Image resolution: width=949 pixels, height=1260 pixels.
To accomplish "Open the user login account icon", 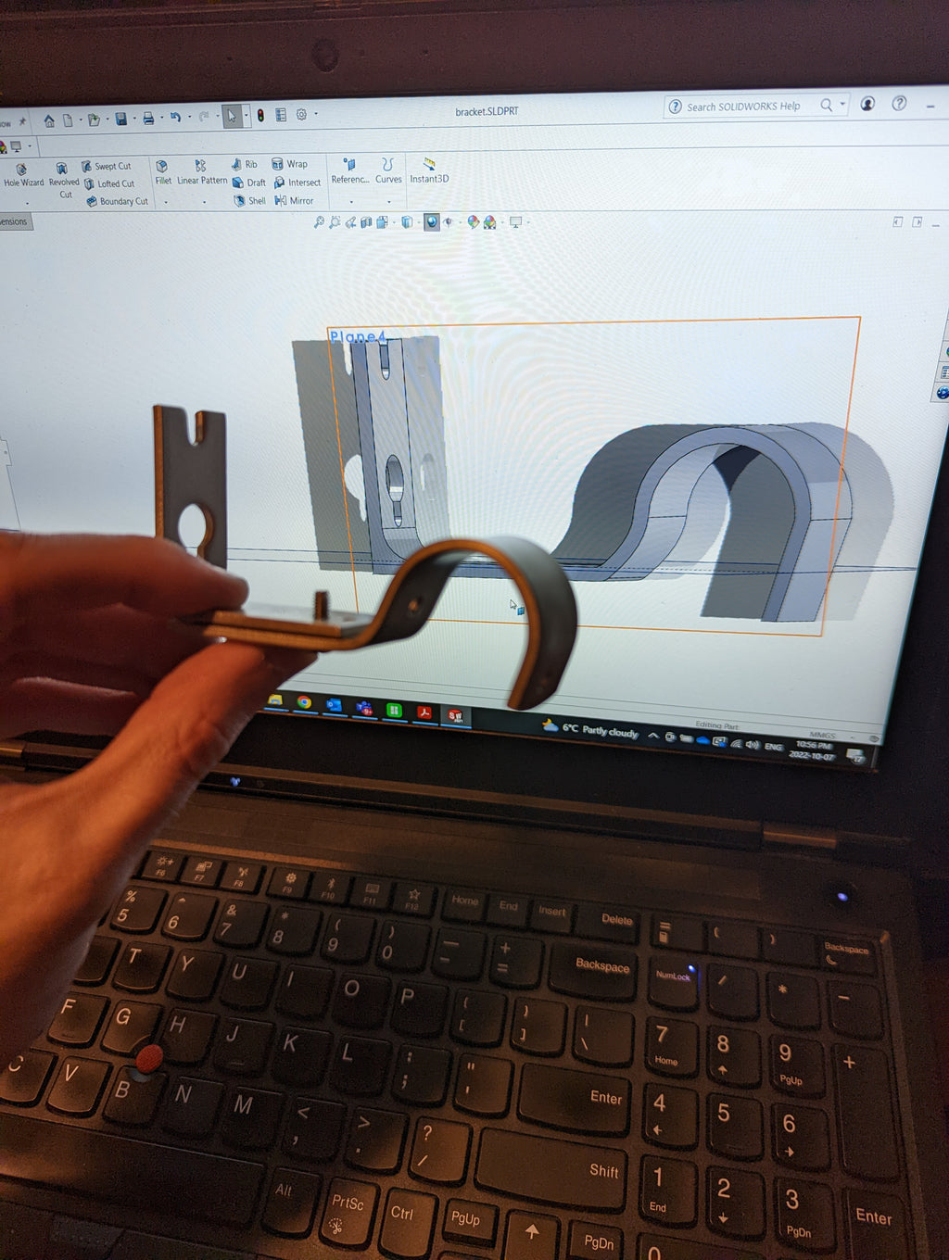I will pyautogui.click(x=867, y=104).
